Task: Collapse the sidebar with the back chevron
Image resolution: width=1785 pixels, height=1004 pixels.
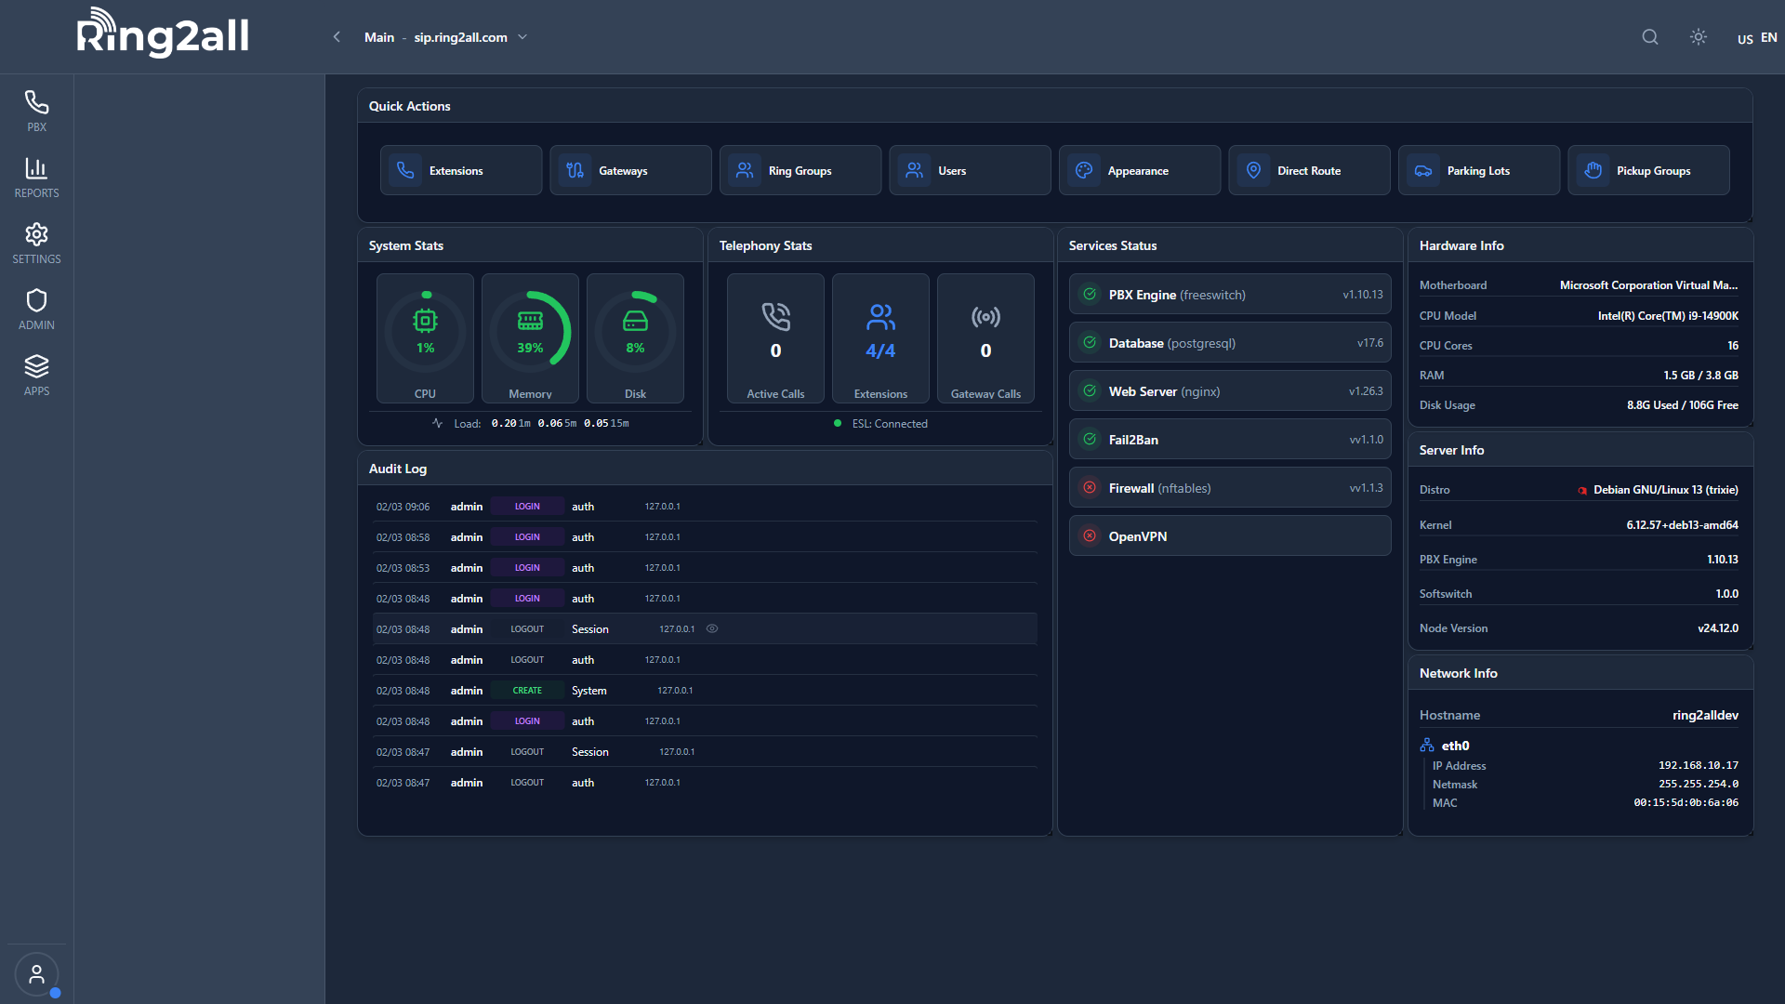Action: [337, 37]
